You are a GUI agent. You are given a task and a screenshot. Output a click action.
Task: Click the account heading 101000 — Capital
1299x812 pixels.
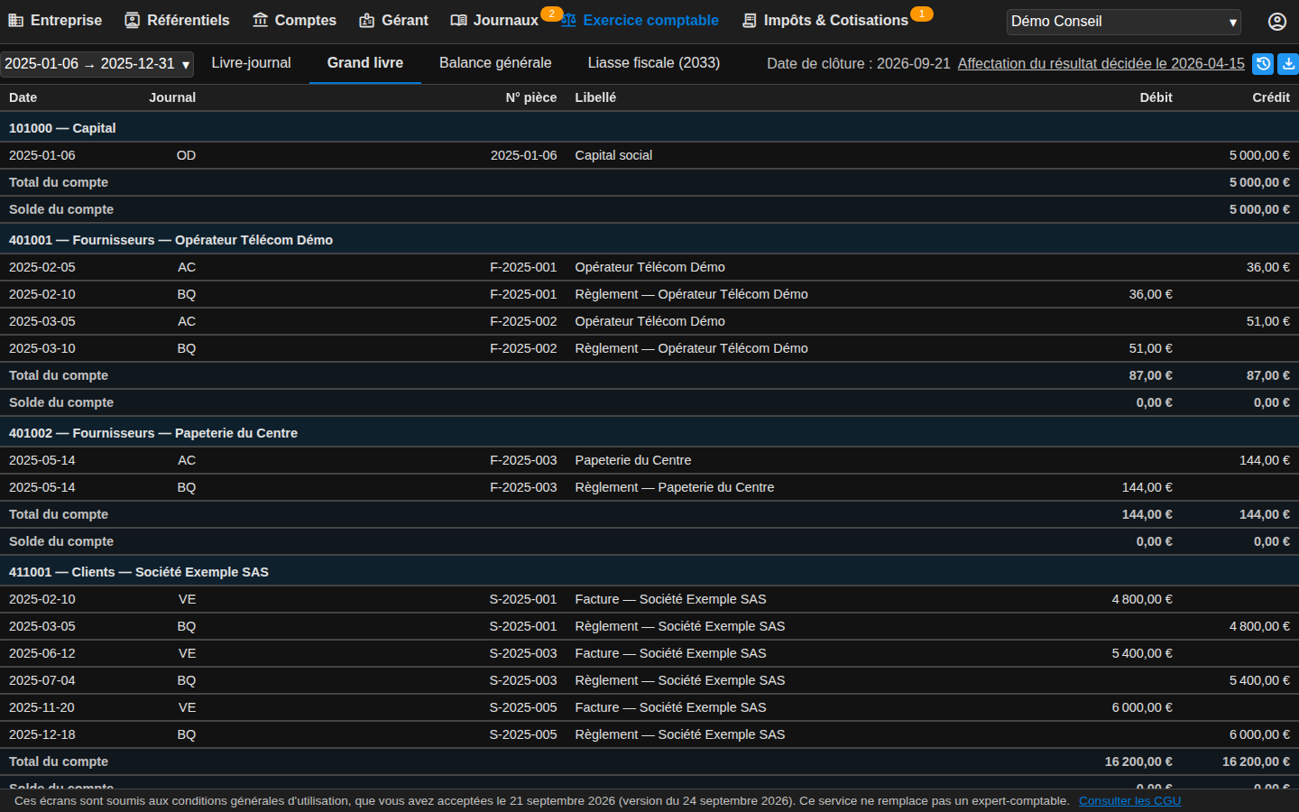[62, 128]
